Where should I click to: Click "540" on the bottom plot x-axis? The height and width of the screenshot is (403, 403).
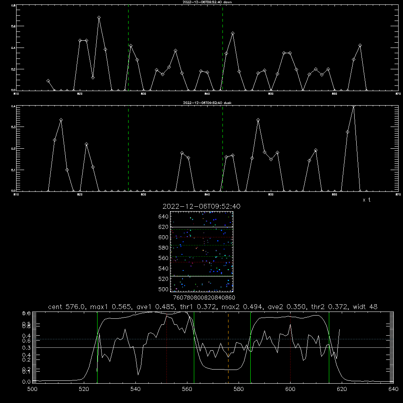[x=135, y=389]
